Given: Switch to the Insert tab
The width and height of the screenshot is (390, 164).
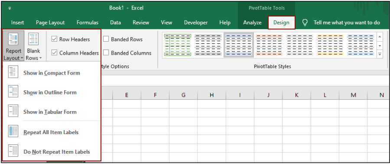Looking at the screenshot, I should tap(18, 23).
